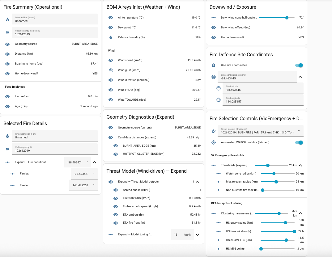Image resolution: width=332 pixels, height=257 pixels.
Task: Click the water drop icon for Relative humidity
Action: (111, 37)
